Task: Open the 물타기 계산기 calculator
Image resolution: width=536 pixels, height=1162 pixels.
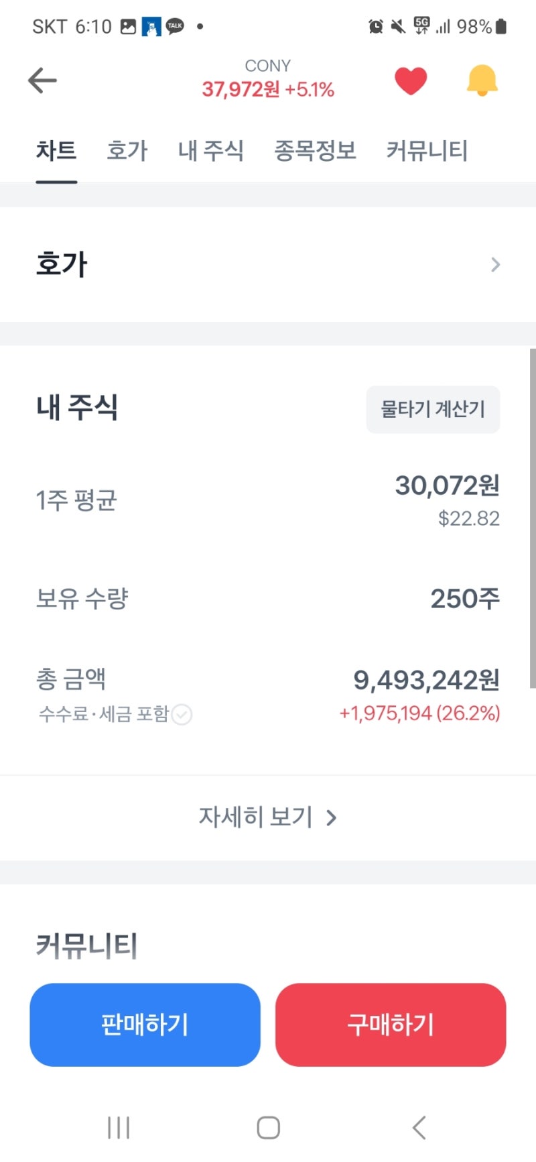Action: coord(433,410)
